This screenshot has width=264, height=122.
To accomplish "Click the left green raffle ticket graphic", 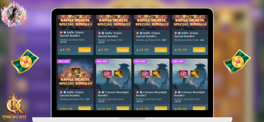I will click(x=25, y=61).
